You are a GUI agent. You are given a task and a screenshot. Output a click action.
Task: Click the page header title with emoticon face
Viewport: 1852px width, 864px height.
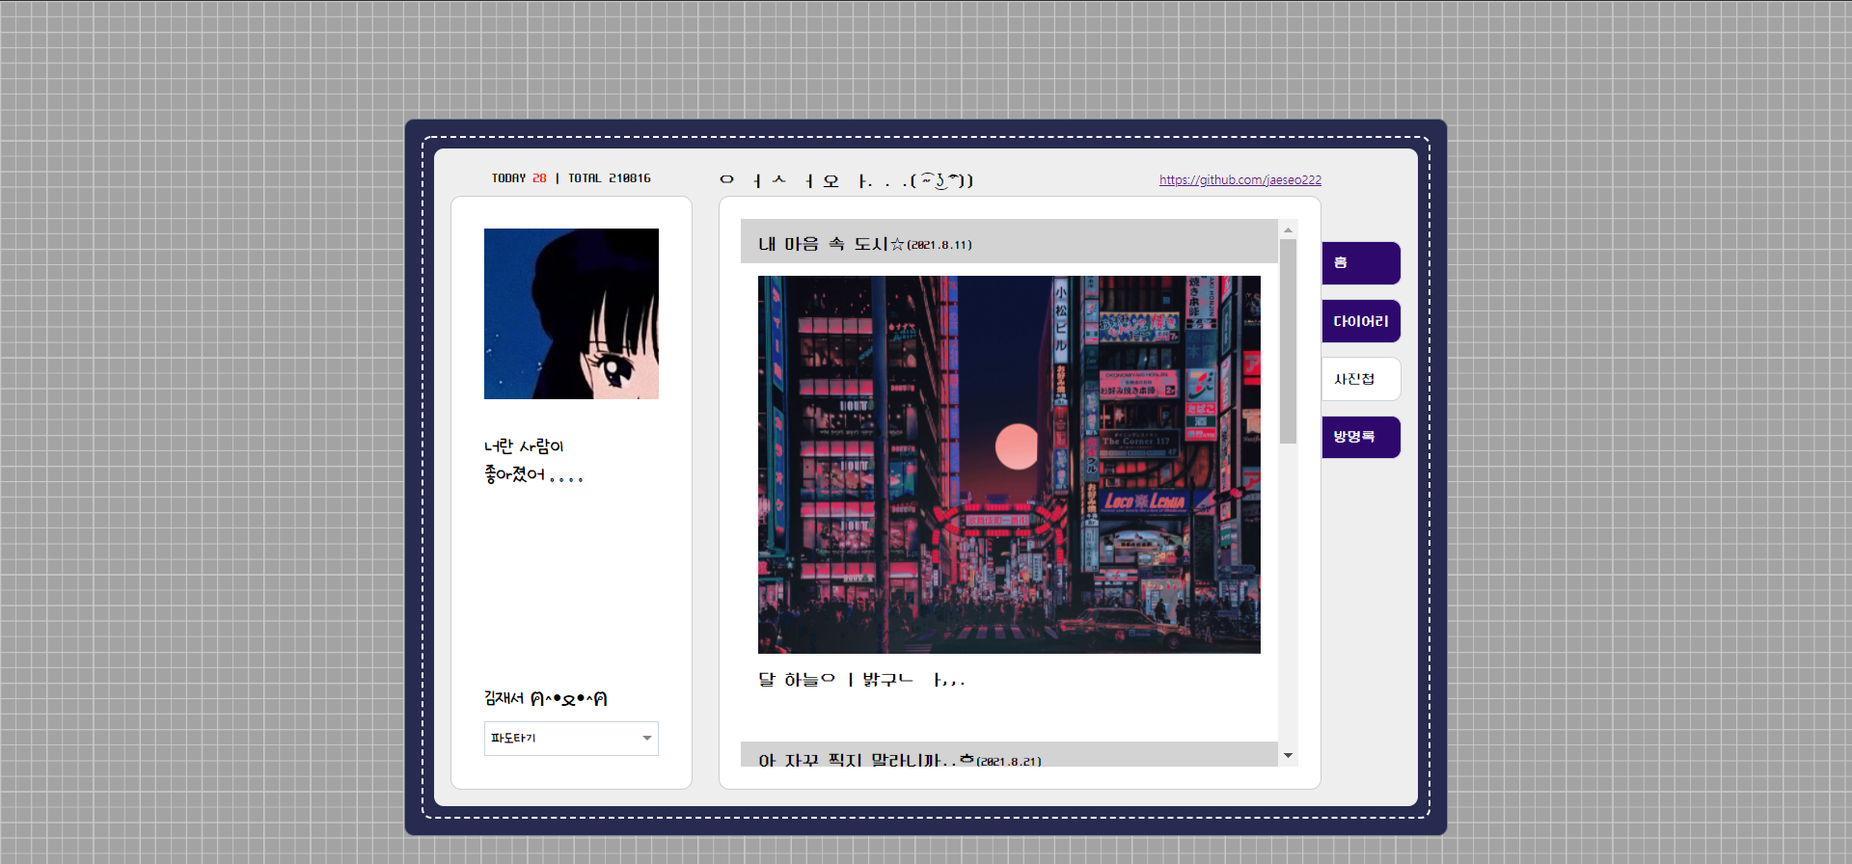pyautogui.click(x=847, y=180)
